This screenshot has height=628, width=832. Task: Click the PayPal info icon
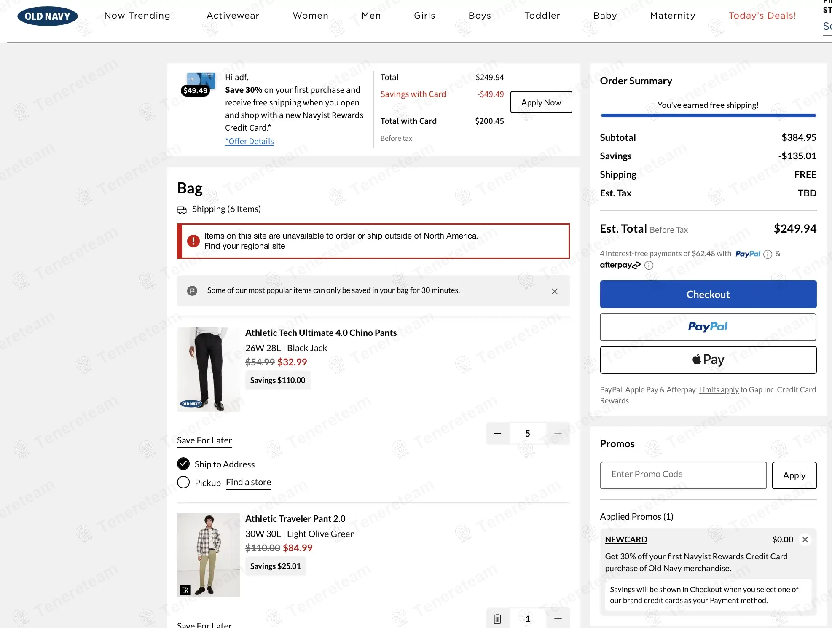click(768, 254)
